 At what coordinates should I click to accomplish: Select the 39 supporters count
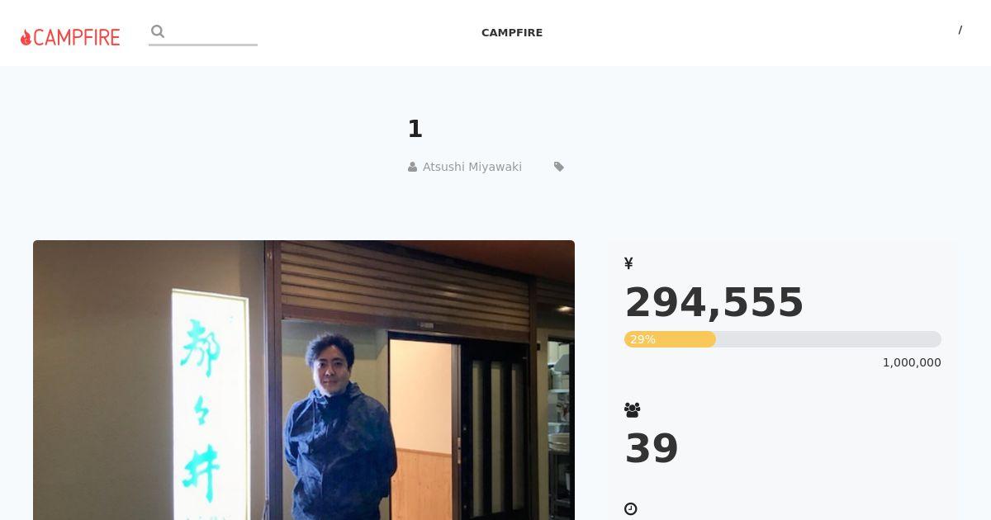coord(652,449)
